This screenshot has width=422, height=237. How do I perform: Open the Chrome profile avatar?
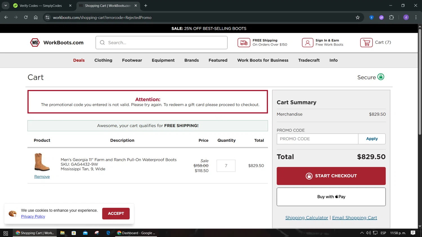pyautogui.click(x=406, y=17)
